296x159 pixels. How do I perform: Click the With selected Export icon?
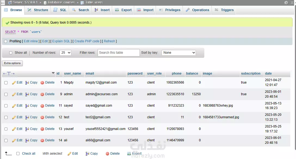point(129,154)
